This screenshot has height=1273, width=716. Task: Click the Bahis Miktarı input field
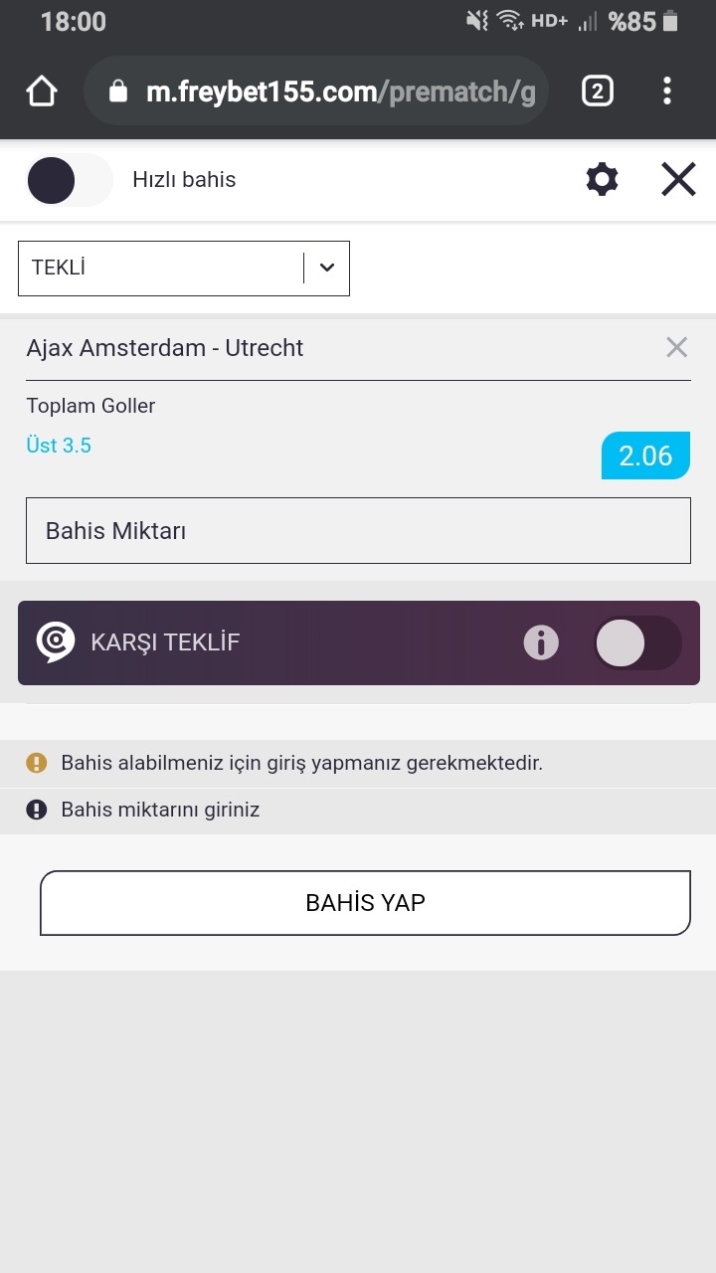[x=358, y=530]
